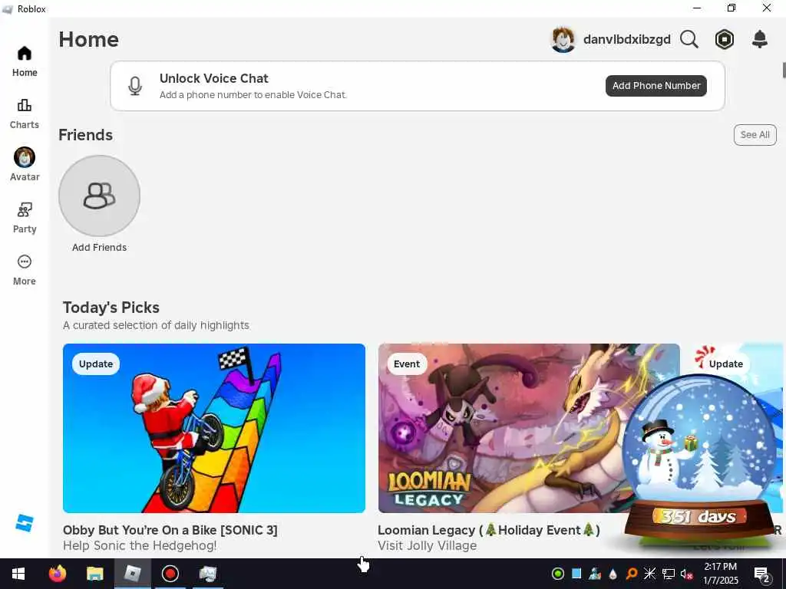Open the Windows Start menu
Image resolution: width=786 pixels, height=589 pixels.
(18, 574)
